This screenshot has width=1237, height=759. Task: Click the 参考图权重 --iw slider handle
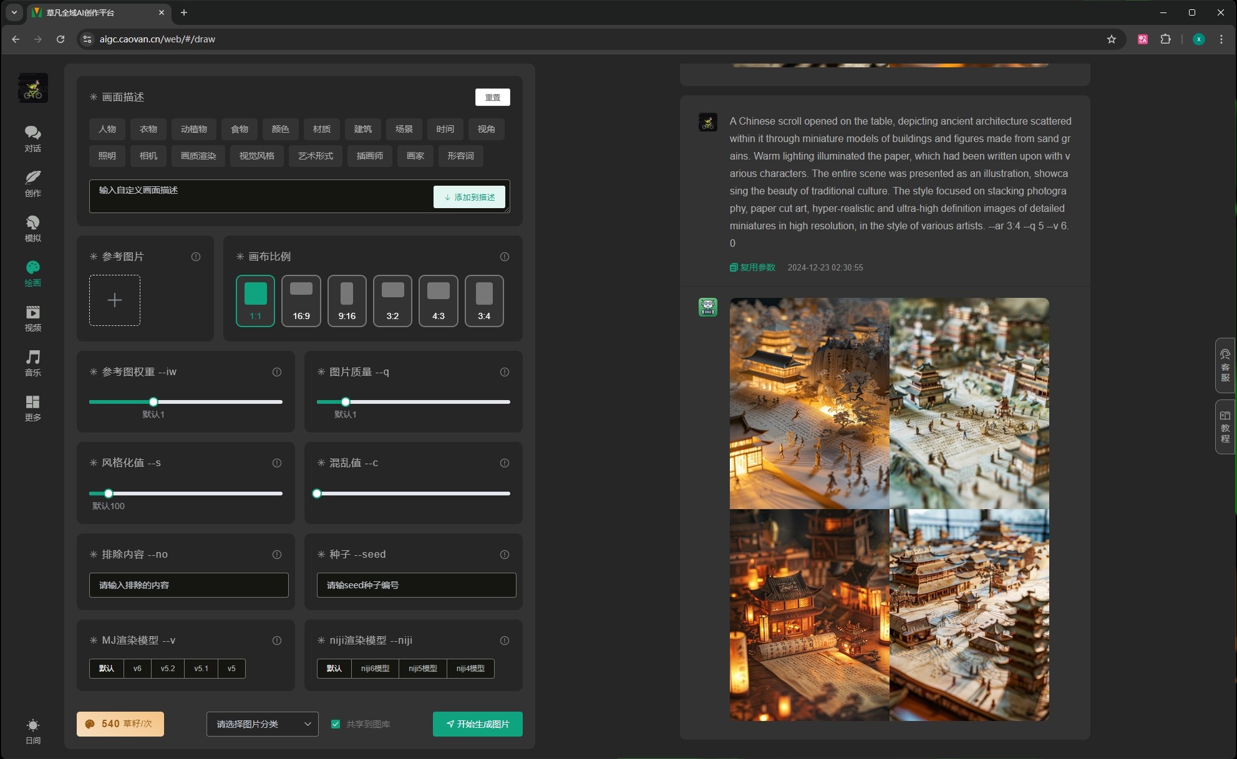pyautogui.click(x=153, y=402)
